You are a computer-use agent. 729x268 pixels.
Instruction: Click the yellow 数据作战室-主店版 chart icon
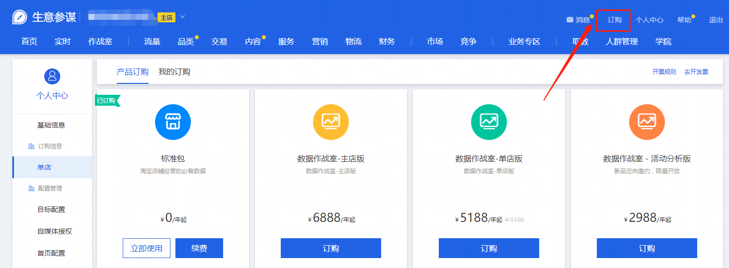tap(330, 122)
